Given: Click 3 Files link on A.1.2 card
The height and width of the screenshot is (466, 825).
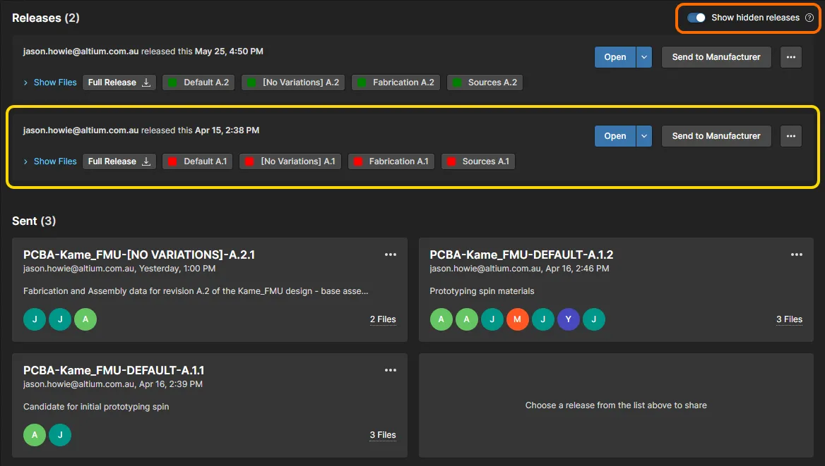Looking at the screenshot, I should click(x=789, y=319).
